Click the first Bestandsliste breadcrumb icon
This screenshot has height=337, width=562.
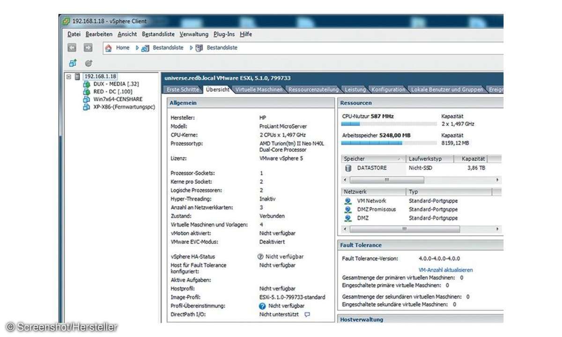[145, 48]
